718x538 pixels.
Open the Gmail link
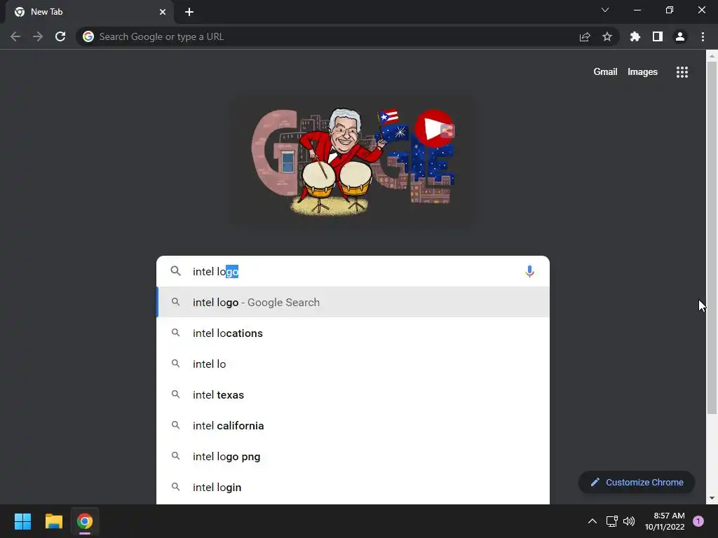click(605, 72)
